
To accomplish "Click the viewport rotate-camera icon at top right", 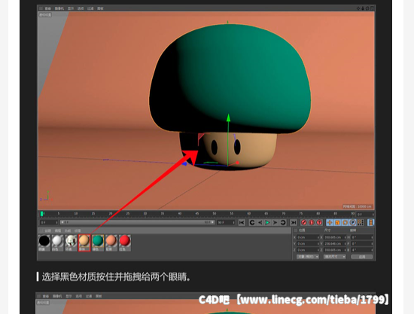I will click(x=367, y=8).
